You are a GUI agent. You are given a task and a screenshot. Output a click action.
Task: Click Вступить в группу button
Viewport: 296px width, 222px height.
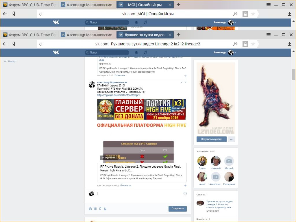[x=211, y=139]
